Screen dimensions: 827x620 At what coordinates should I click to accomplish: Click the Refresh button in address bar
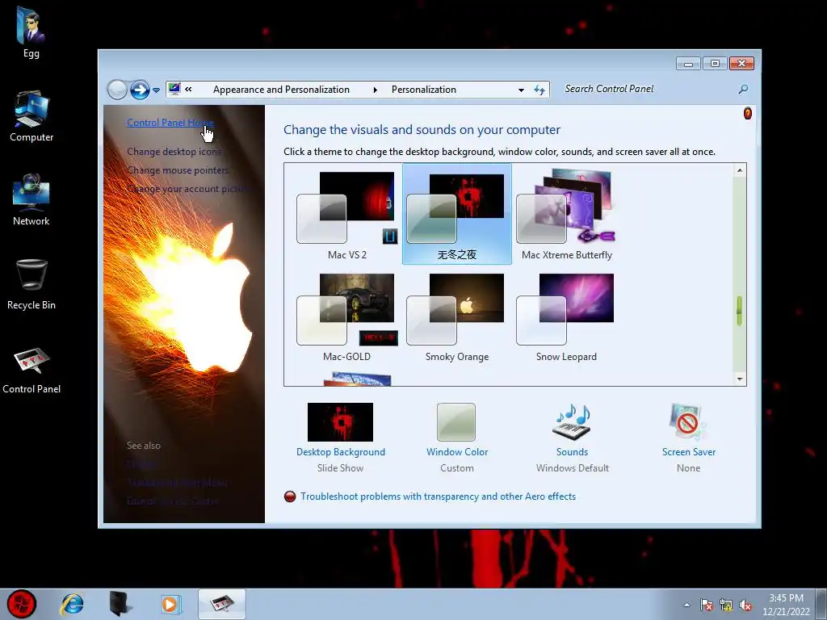point(539,90)
